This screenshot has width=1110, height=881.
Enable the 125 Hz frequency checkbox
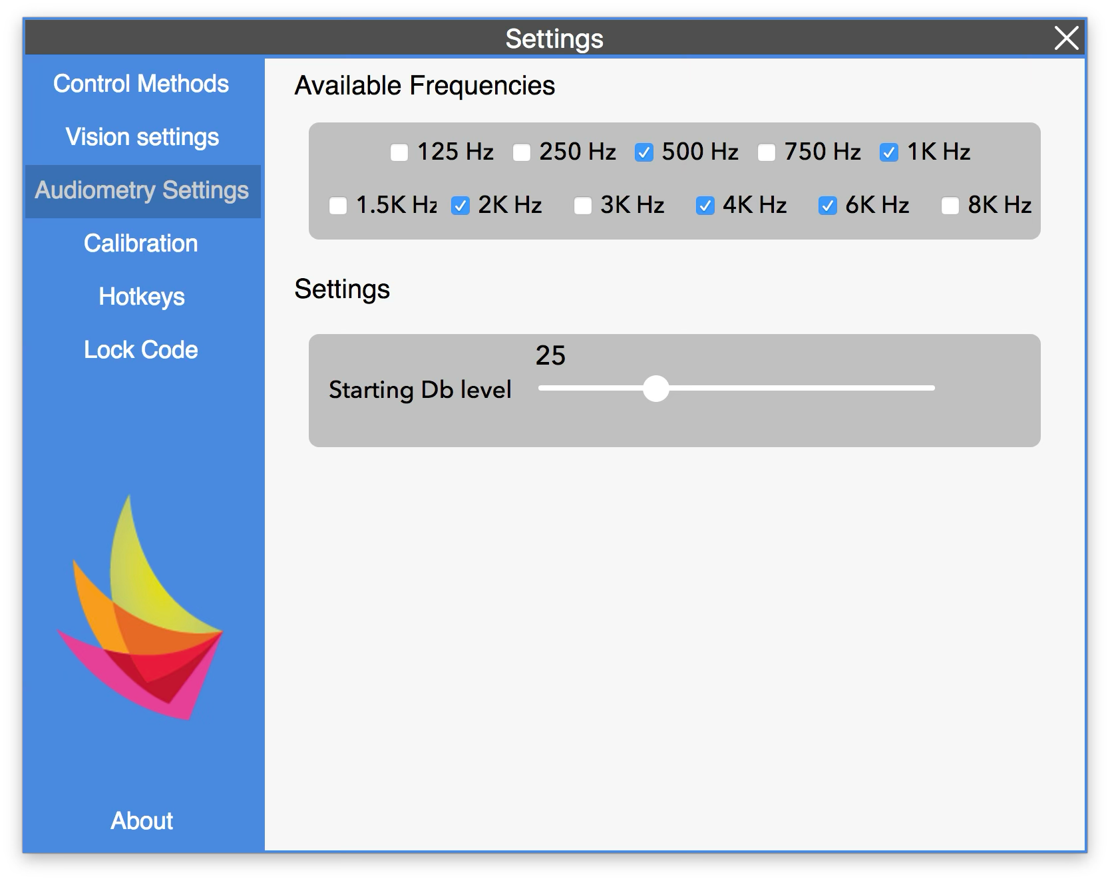coord(399,152)
